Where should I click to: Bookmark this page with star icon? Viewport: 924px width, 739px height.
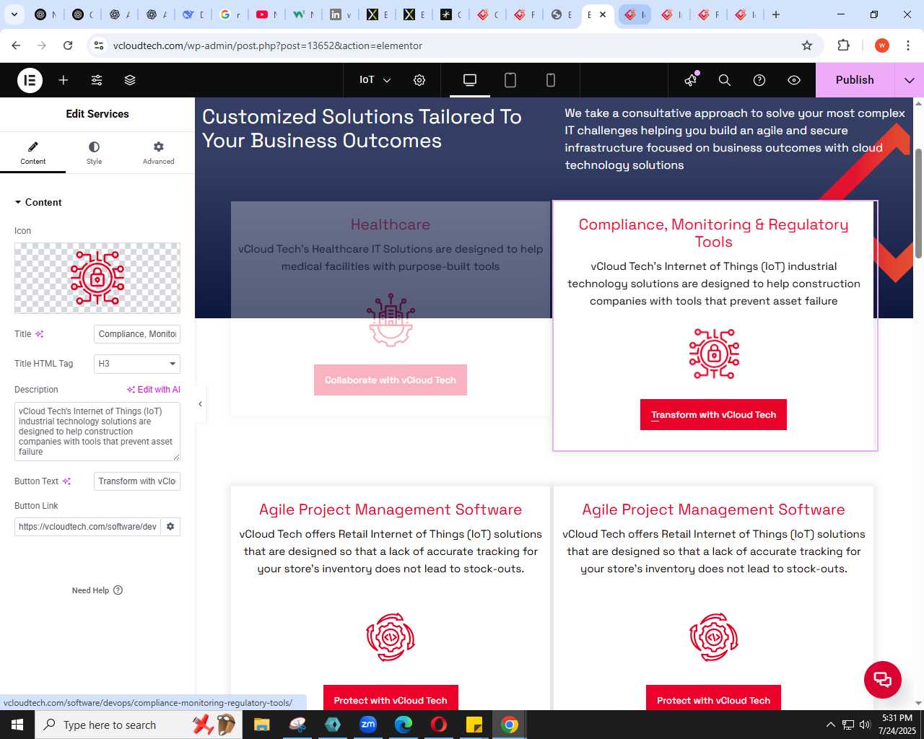807,45
